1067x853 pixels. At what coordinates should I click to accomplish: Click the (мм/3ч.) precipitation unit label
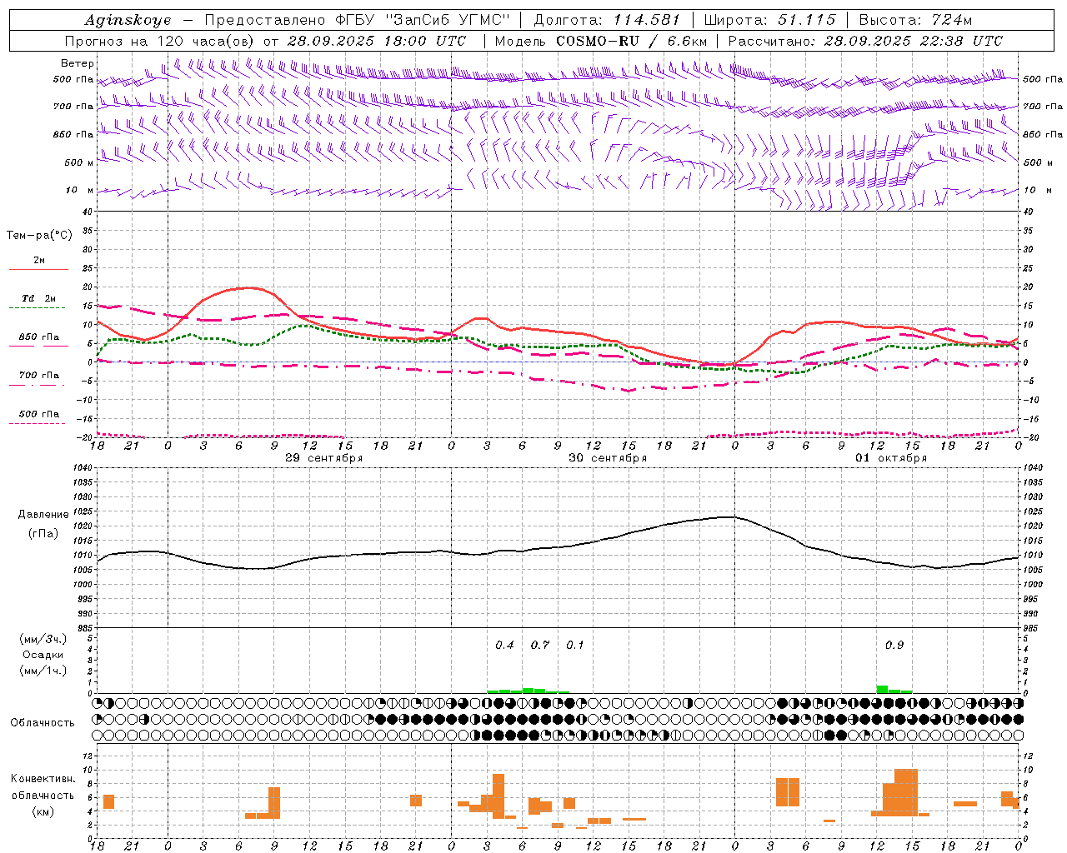(43, 639)
